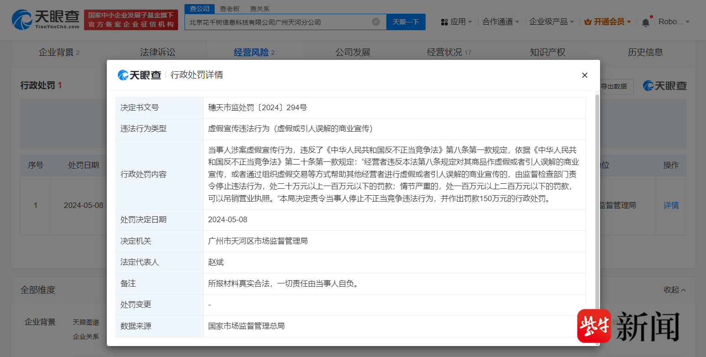Close the 行政处罚详情 dialog

(x=585, y=75)
